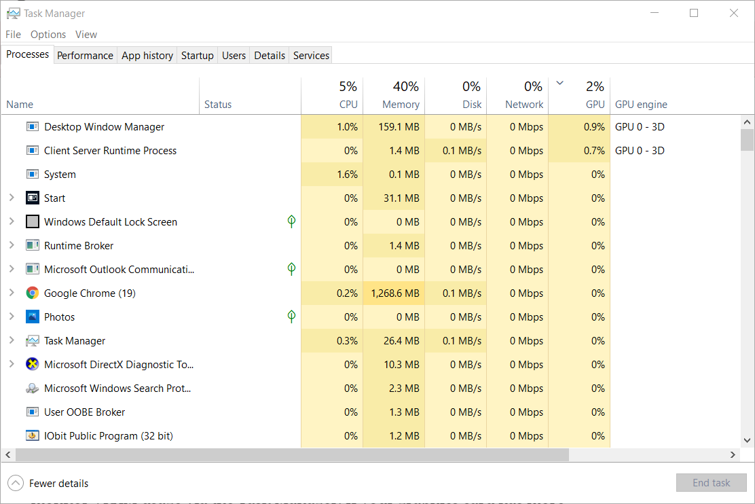Click the Fewer details link
Screen dimensions: 755x504
coord(59,483)
